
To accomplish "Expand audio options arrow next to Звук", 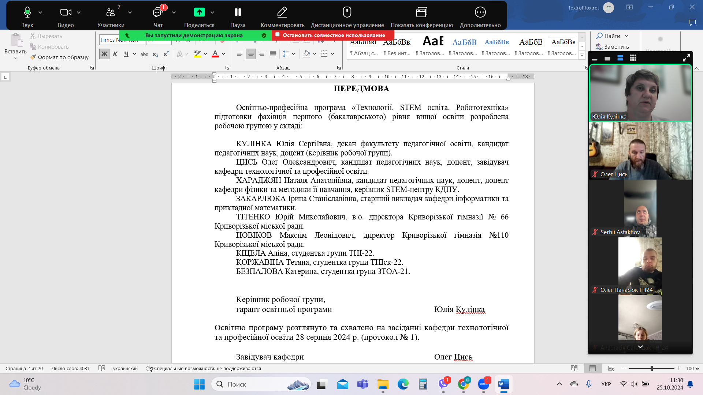I will pyautogui.click(x=40, y=12).
